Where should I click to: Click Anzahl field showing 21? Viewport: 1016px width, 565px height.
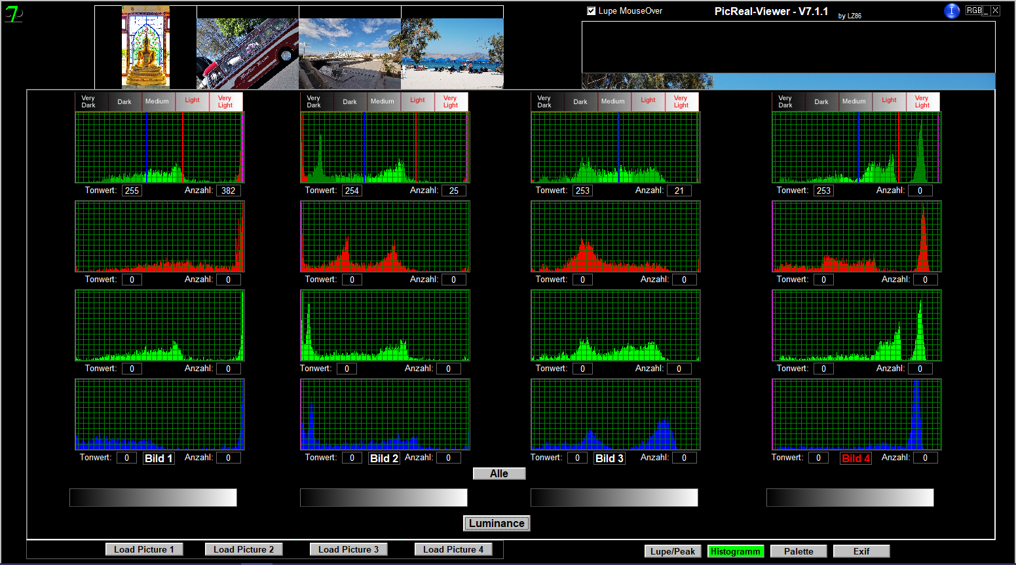coord(679,191)
